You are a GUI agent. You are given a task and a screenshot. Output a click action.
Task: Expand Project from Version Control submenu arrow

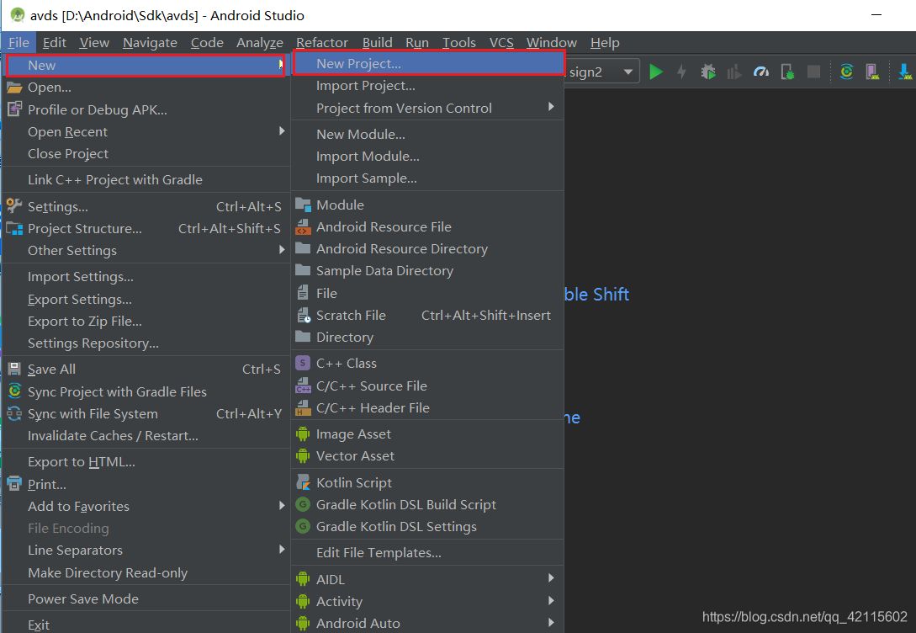pyautogui.click(x=550, y=107)
